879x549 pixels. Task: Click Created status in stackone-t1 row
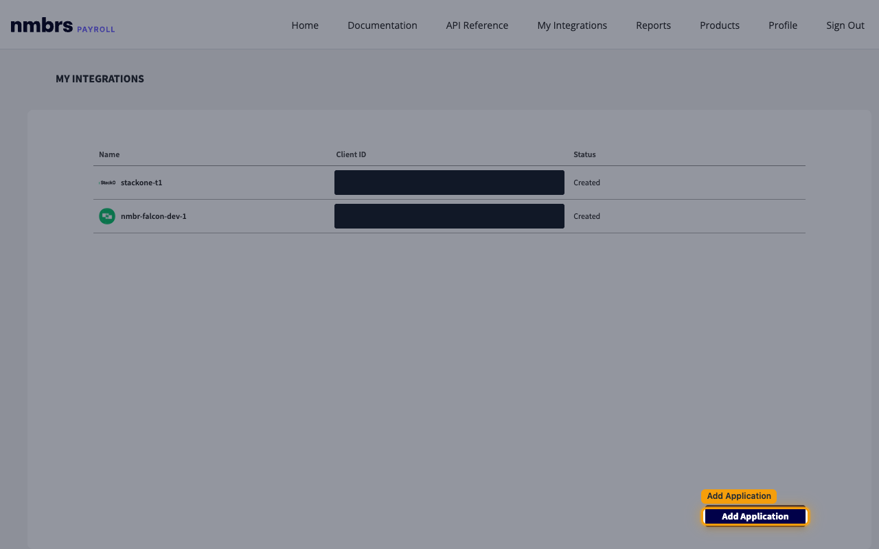pyautogui.click(x=587, y=183)
